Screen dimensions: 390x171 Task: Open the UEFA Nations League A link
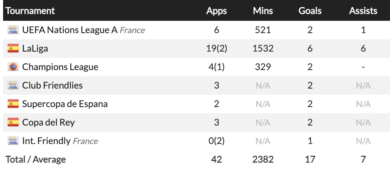(70, 30)
